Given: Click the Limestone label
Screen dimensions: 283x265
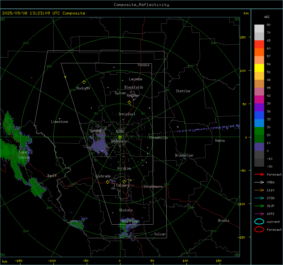Looking at the screenshot, I should (x=59, y=122).
